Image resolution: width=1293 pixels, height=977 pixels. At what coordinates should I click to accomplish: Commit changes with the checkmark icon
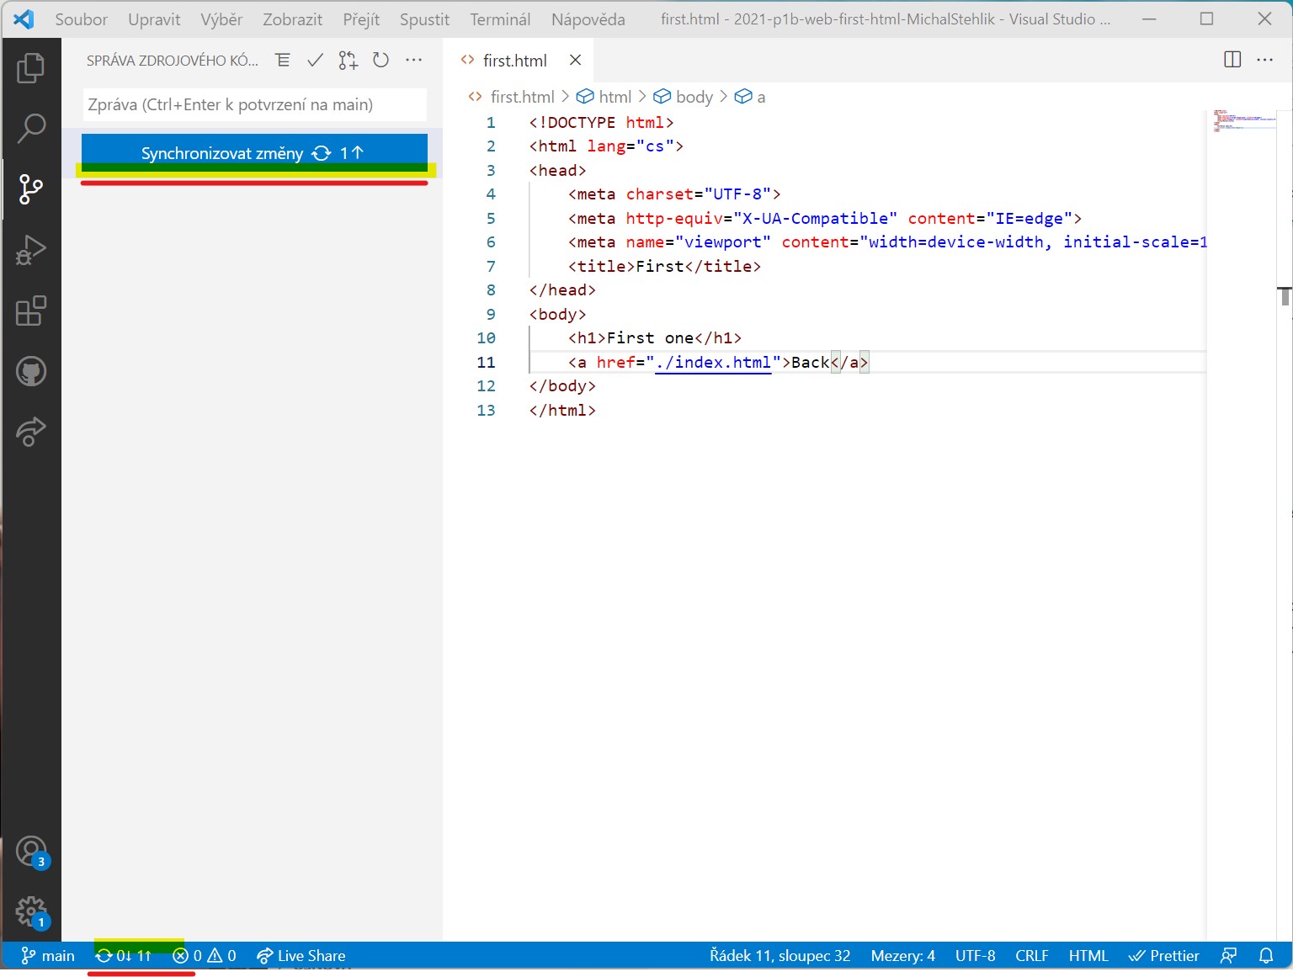pos(315,60)
